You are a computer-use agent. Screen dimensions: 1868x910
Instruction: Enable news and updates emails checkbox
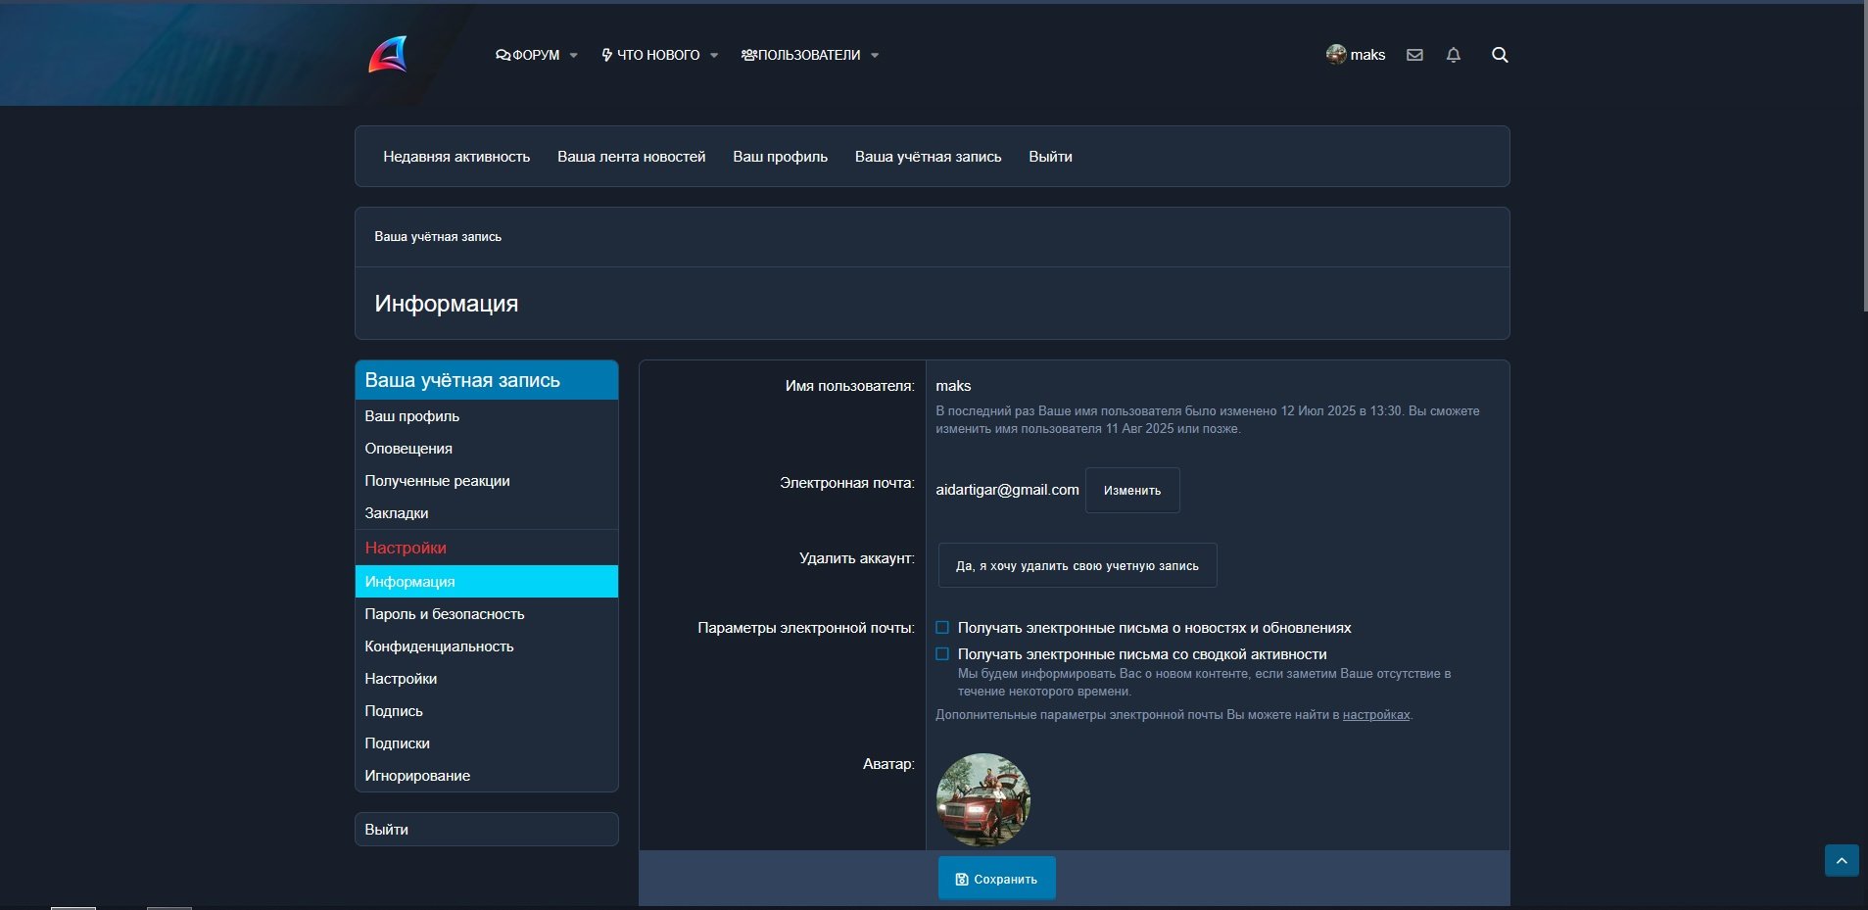pos(942,628)
